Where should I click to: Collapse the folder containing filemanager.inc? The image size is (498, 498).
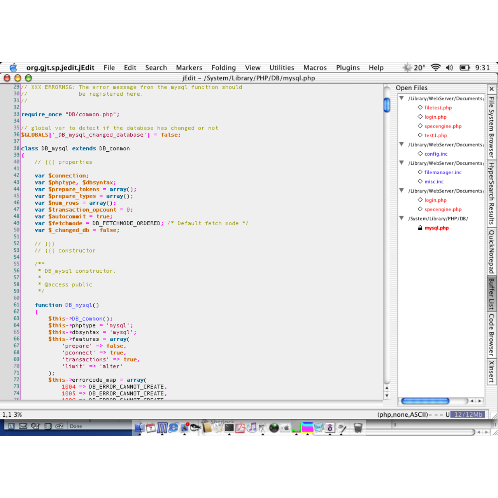pyautogui.click(x=402, y=163)
